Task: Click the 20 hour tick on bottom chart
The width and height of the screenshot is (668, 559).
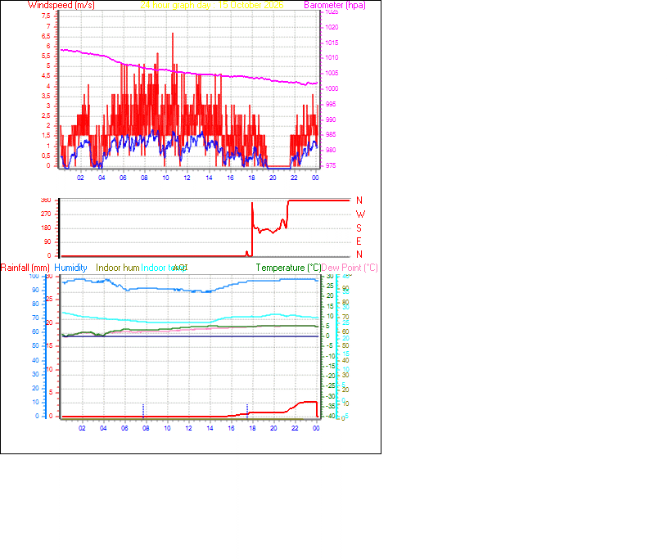Action: point(273,428)
